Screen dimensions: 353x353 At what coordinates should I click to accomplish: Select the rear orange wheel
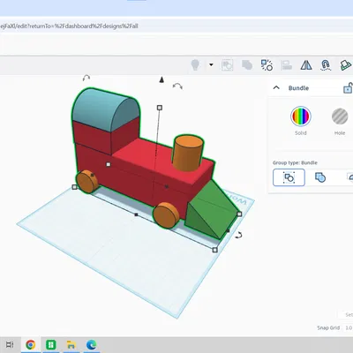coord(87,182)
